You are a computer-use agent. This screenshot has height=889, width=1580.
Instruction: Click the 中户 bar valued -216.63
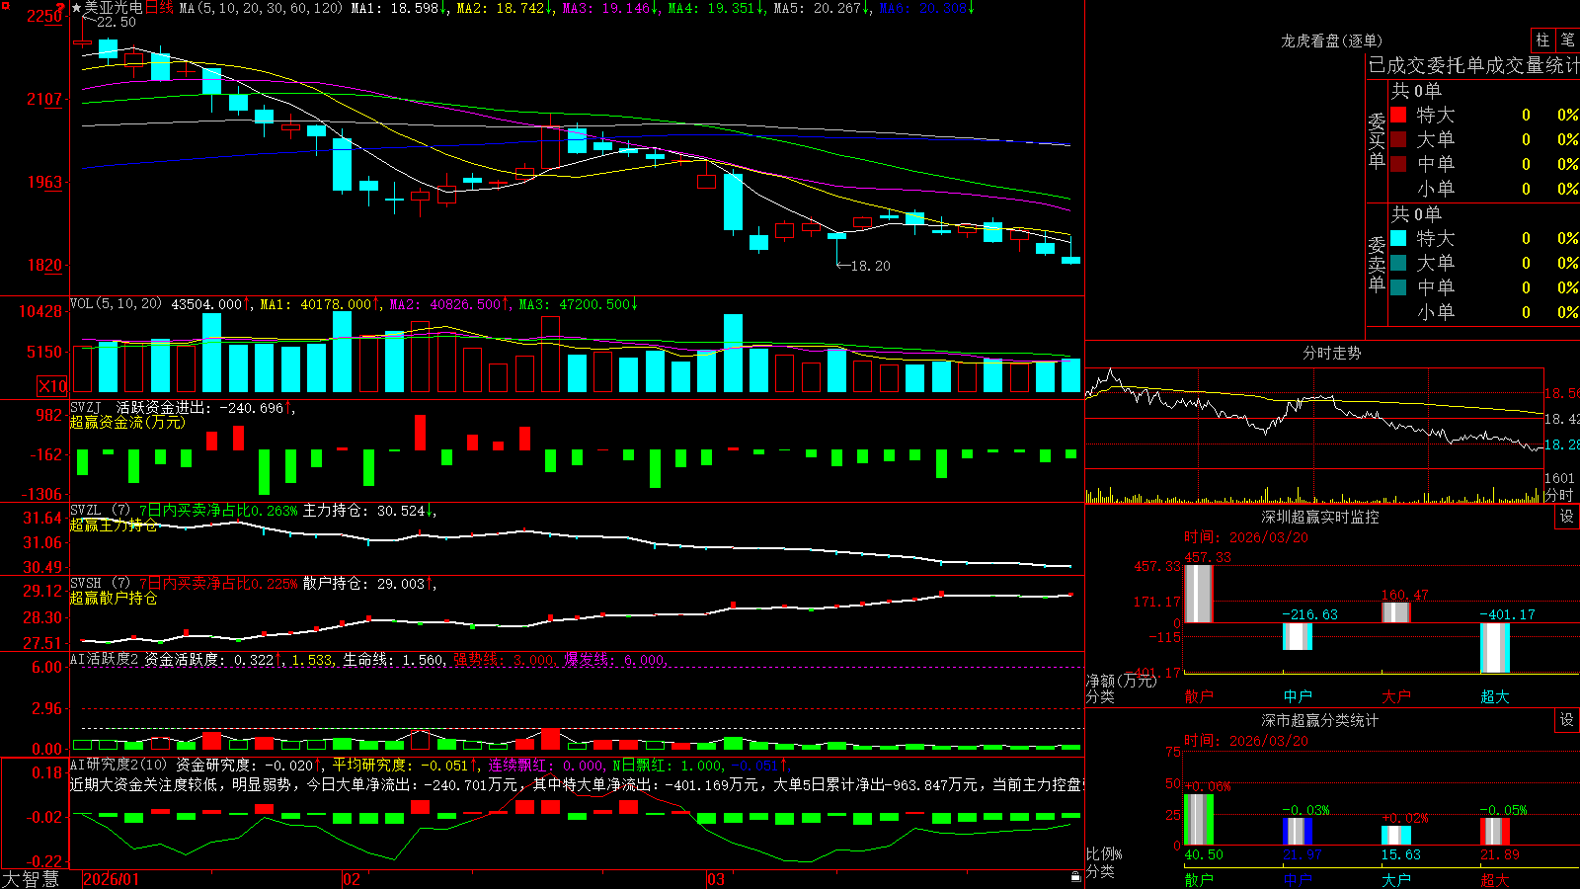coord(1298,636)
